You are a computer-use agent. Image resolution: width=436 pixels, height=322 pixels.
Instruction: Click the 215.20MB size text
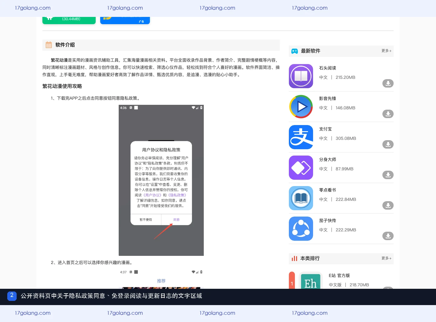[345, 77]
